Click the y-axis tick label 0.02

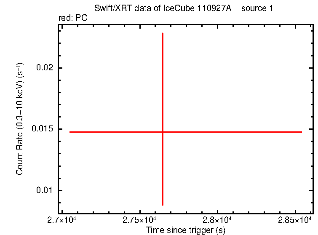point(45,67)
